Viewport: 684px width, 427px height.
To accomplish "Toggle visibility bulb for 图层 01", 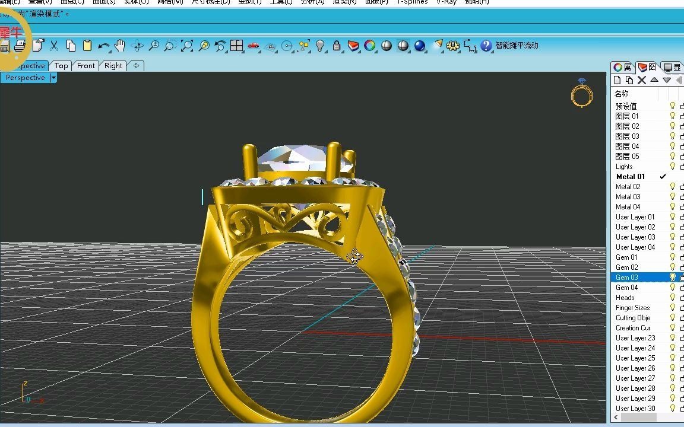I will (673, 116).
